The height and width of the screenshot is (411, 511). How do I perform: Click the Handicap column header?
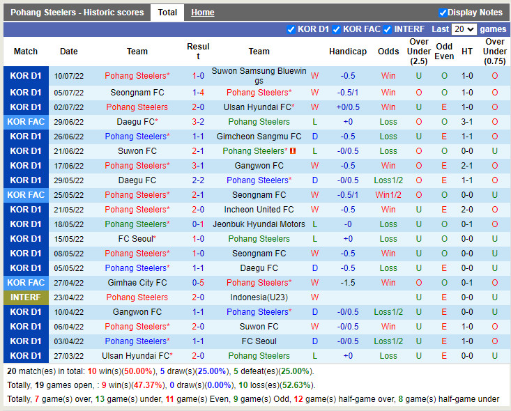(348, 52)
